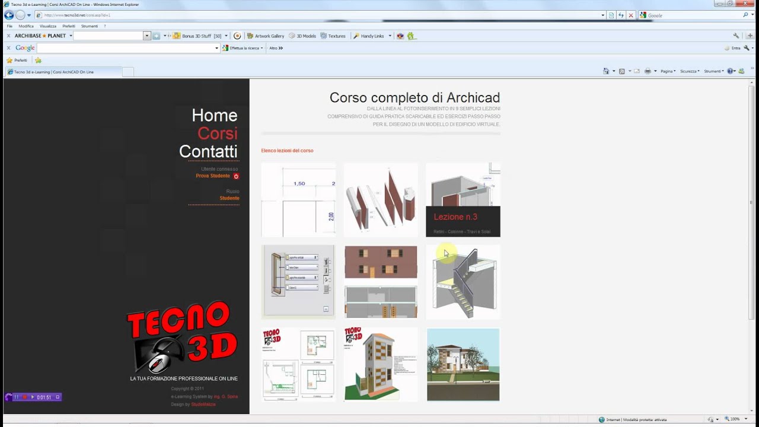
Task: Click the RSS feeds icon in the command bar
Action: pyautogui.click(x=622, y=71)
